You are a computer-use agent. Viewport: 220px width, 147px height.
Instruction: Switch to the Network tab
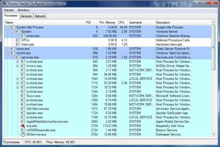[40, 16]
